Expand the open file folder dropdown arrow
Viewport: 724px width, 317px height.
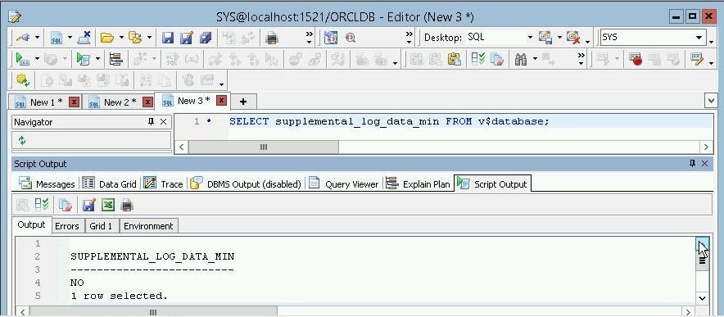(121, 38)
